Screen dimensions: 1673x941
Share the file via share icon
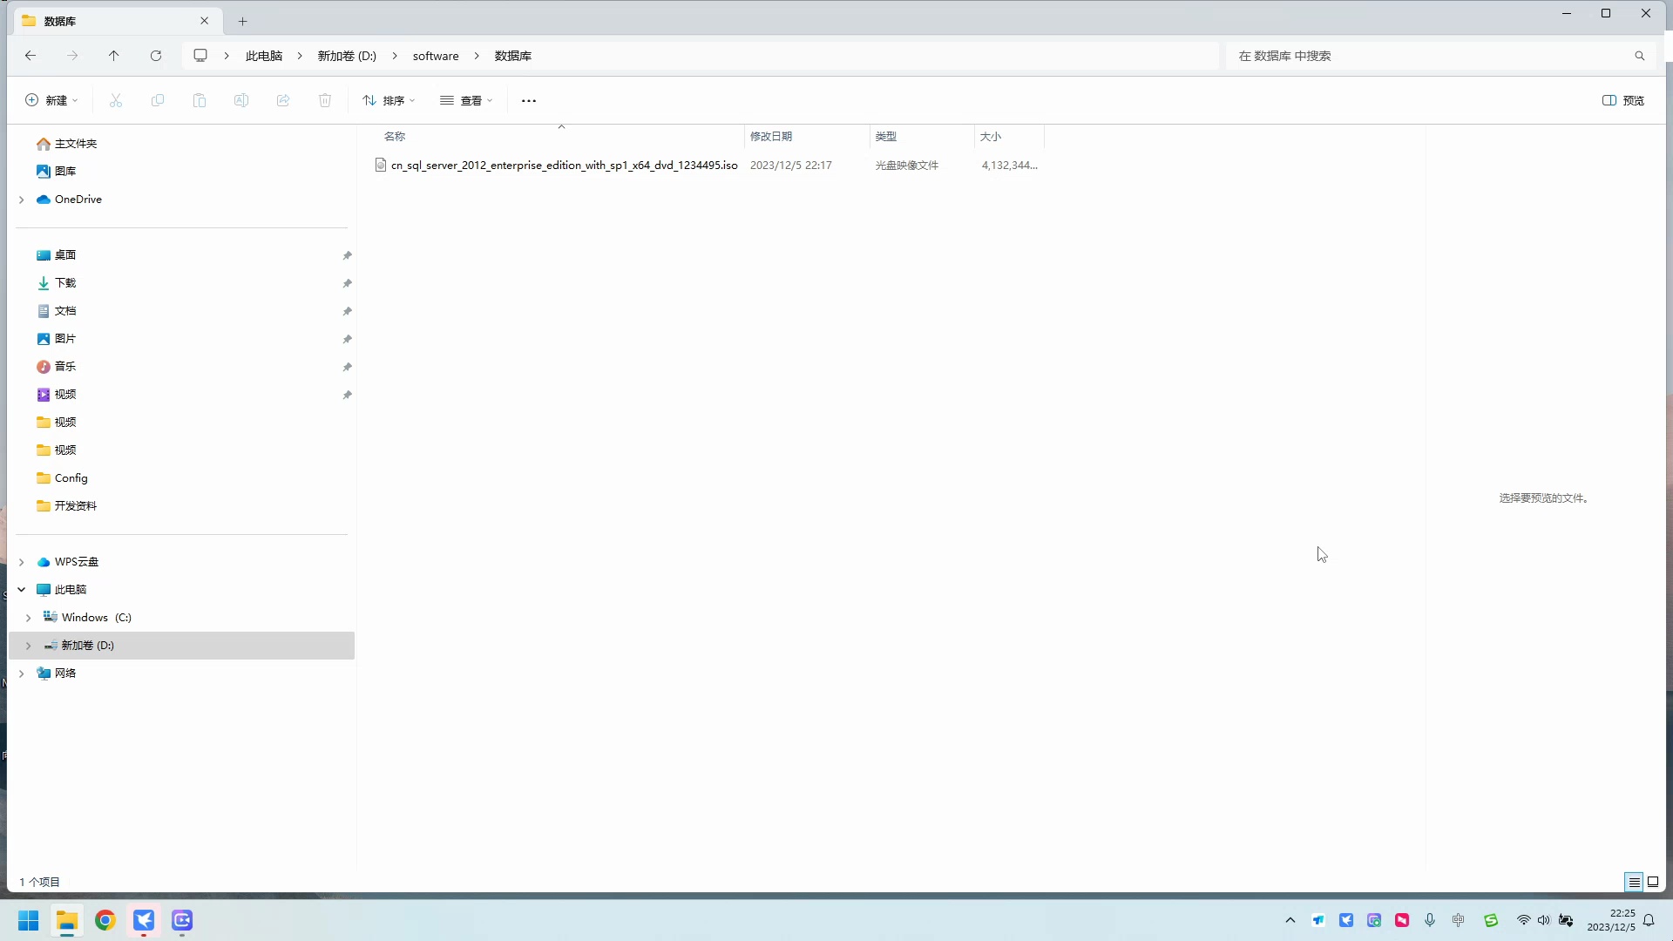(x=282, y=100)
